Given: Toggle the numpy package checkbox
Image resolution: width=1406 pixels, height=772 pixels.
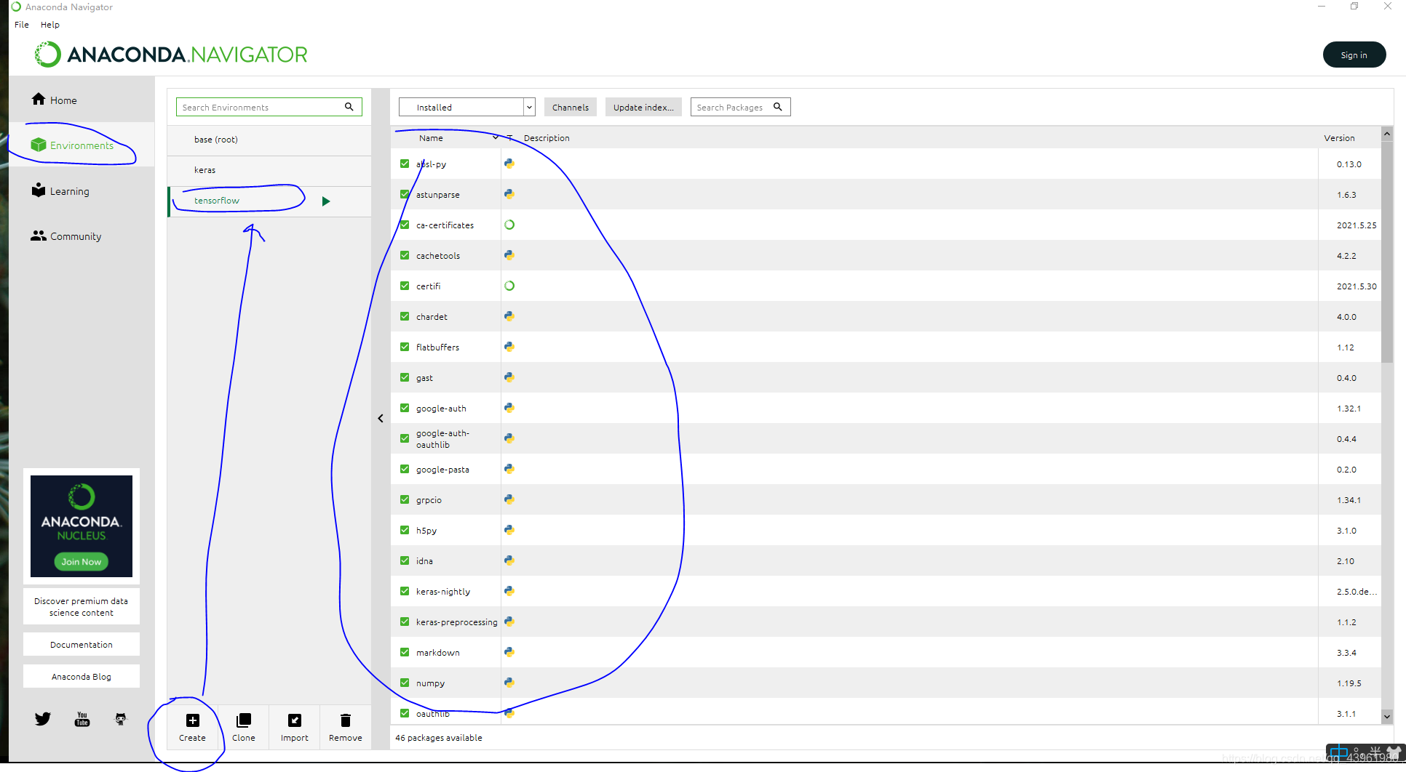Looking at the screenshot, I should click(x=405, y=683).
